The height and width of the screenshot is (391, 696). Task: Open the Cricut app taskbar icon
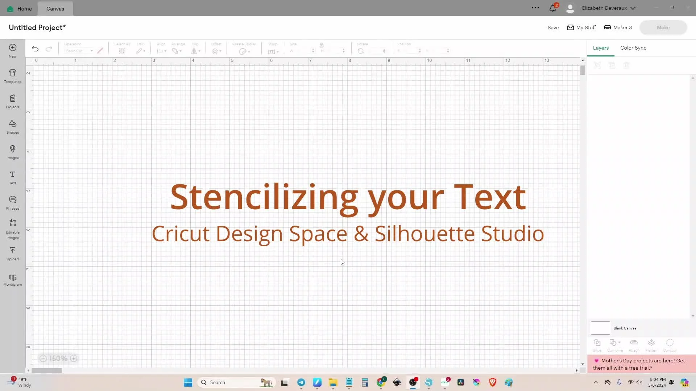point(445,382)
